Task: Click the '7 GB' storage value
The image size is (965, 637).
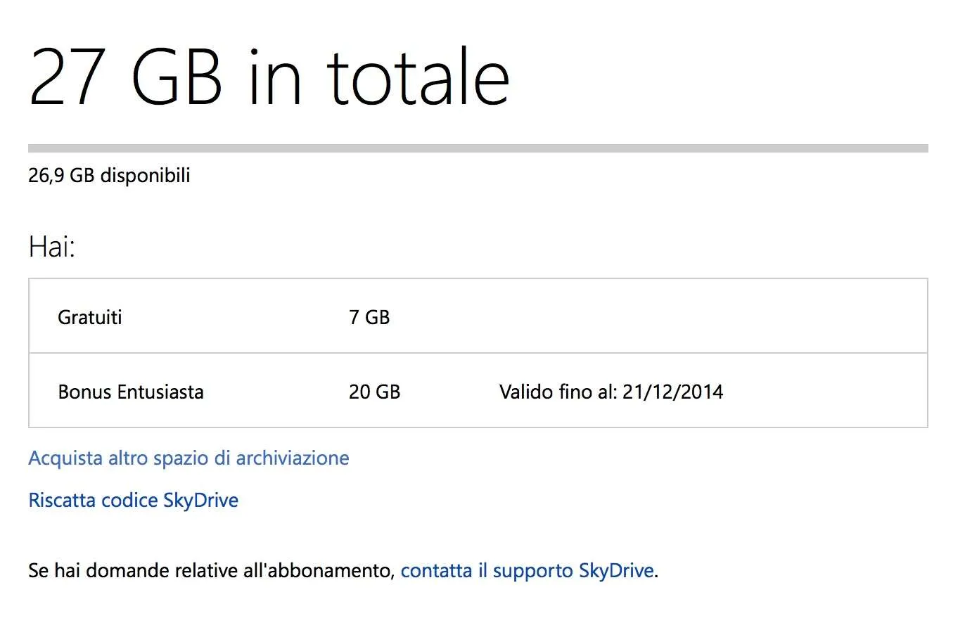Action: tap(369, 317)
